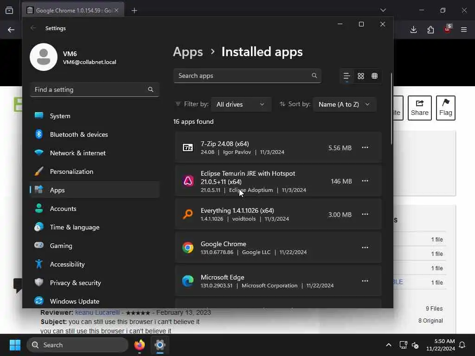Open clock showing 5:50 AM
Viewport: 475px width, 356px height.
pyautogui.click(x=441, y=345)
